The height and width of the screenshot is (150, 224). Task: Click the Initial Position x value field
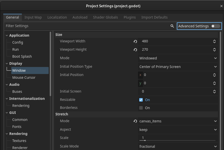pyautogui.click(x=177, y=75)
